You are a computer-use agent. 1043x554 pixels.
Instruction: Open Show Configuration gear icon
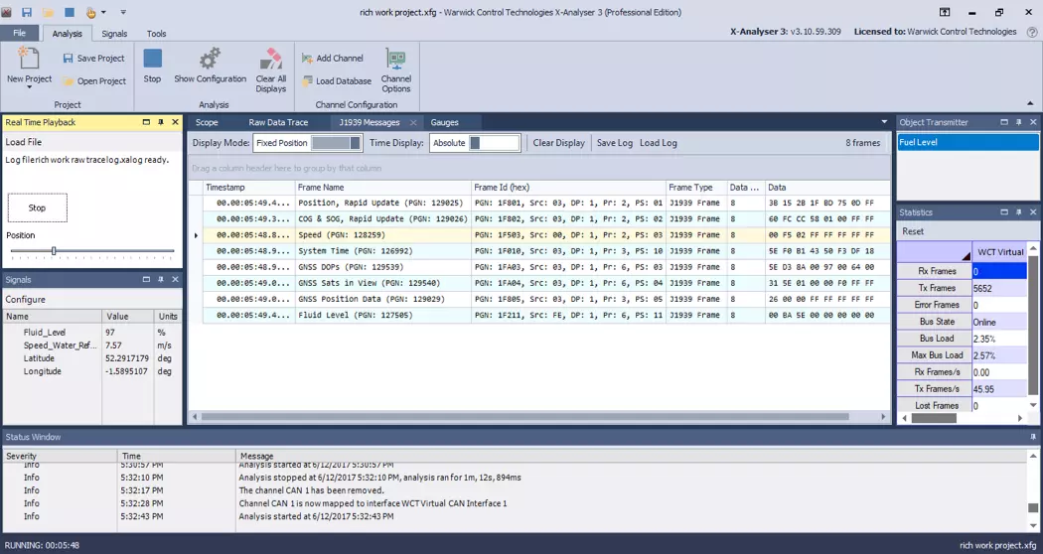(210, 60)
